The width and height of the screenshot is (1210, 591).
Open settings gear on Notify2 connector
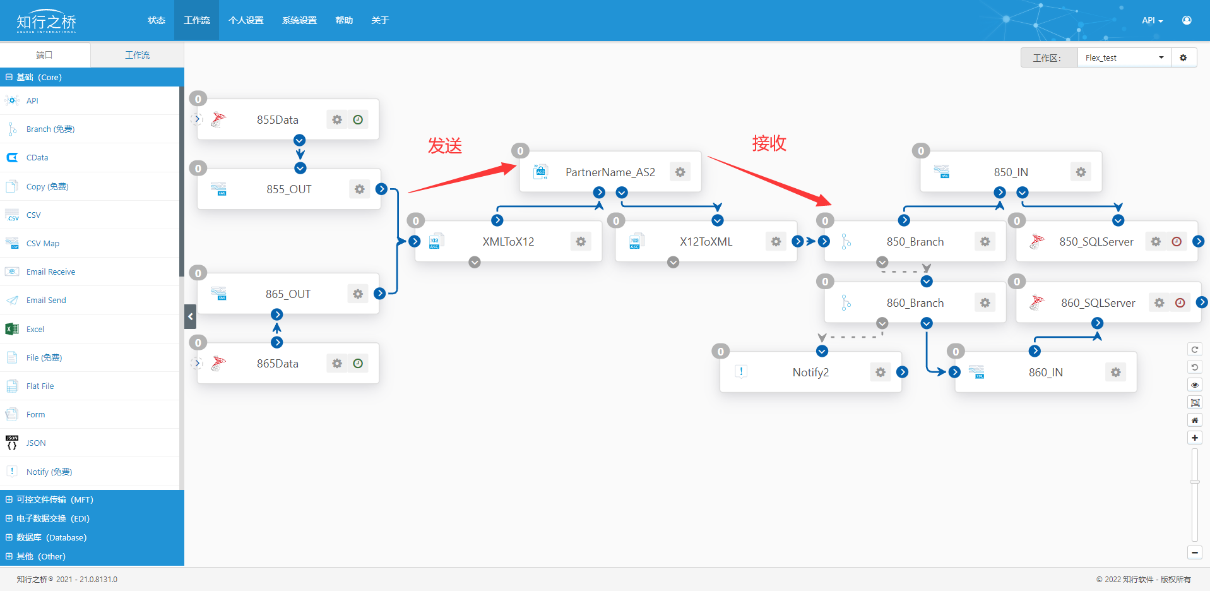(881, 372)
